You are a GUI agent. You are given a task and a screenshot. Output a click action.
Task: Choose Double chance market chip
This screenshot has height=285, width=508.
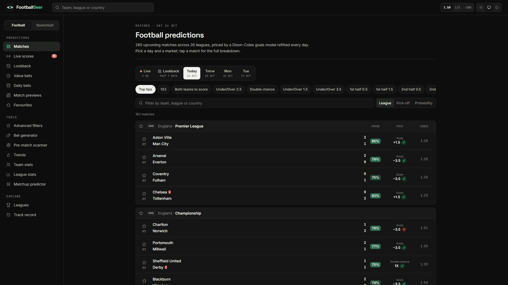262,89
